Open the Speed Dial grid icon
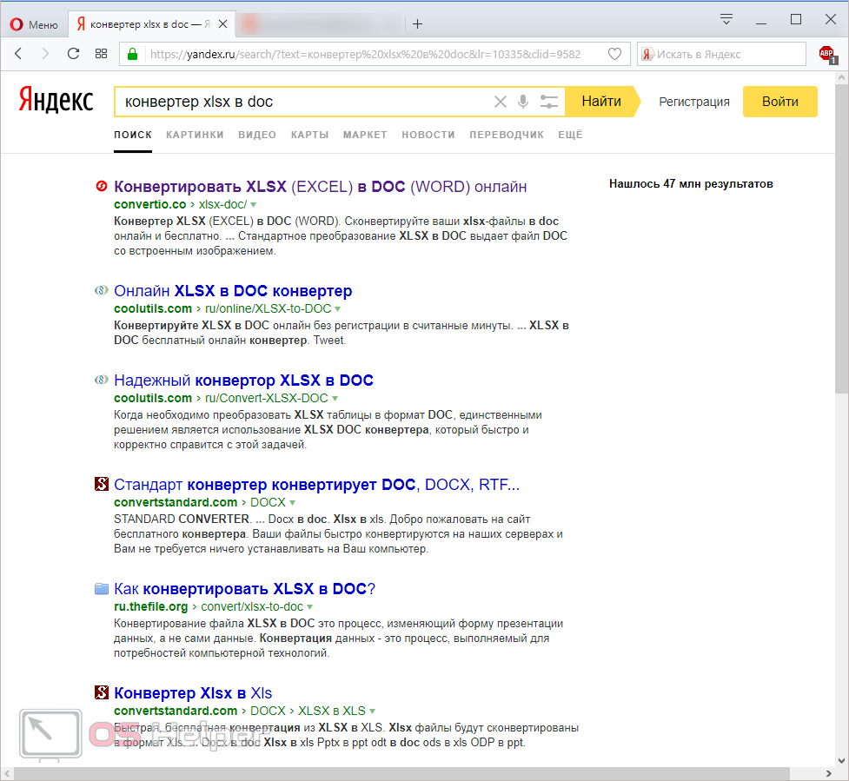This screenshot has width=849, height=781. click(101, 54)
